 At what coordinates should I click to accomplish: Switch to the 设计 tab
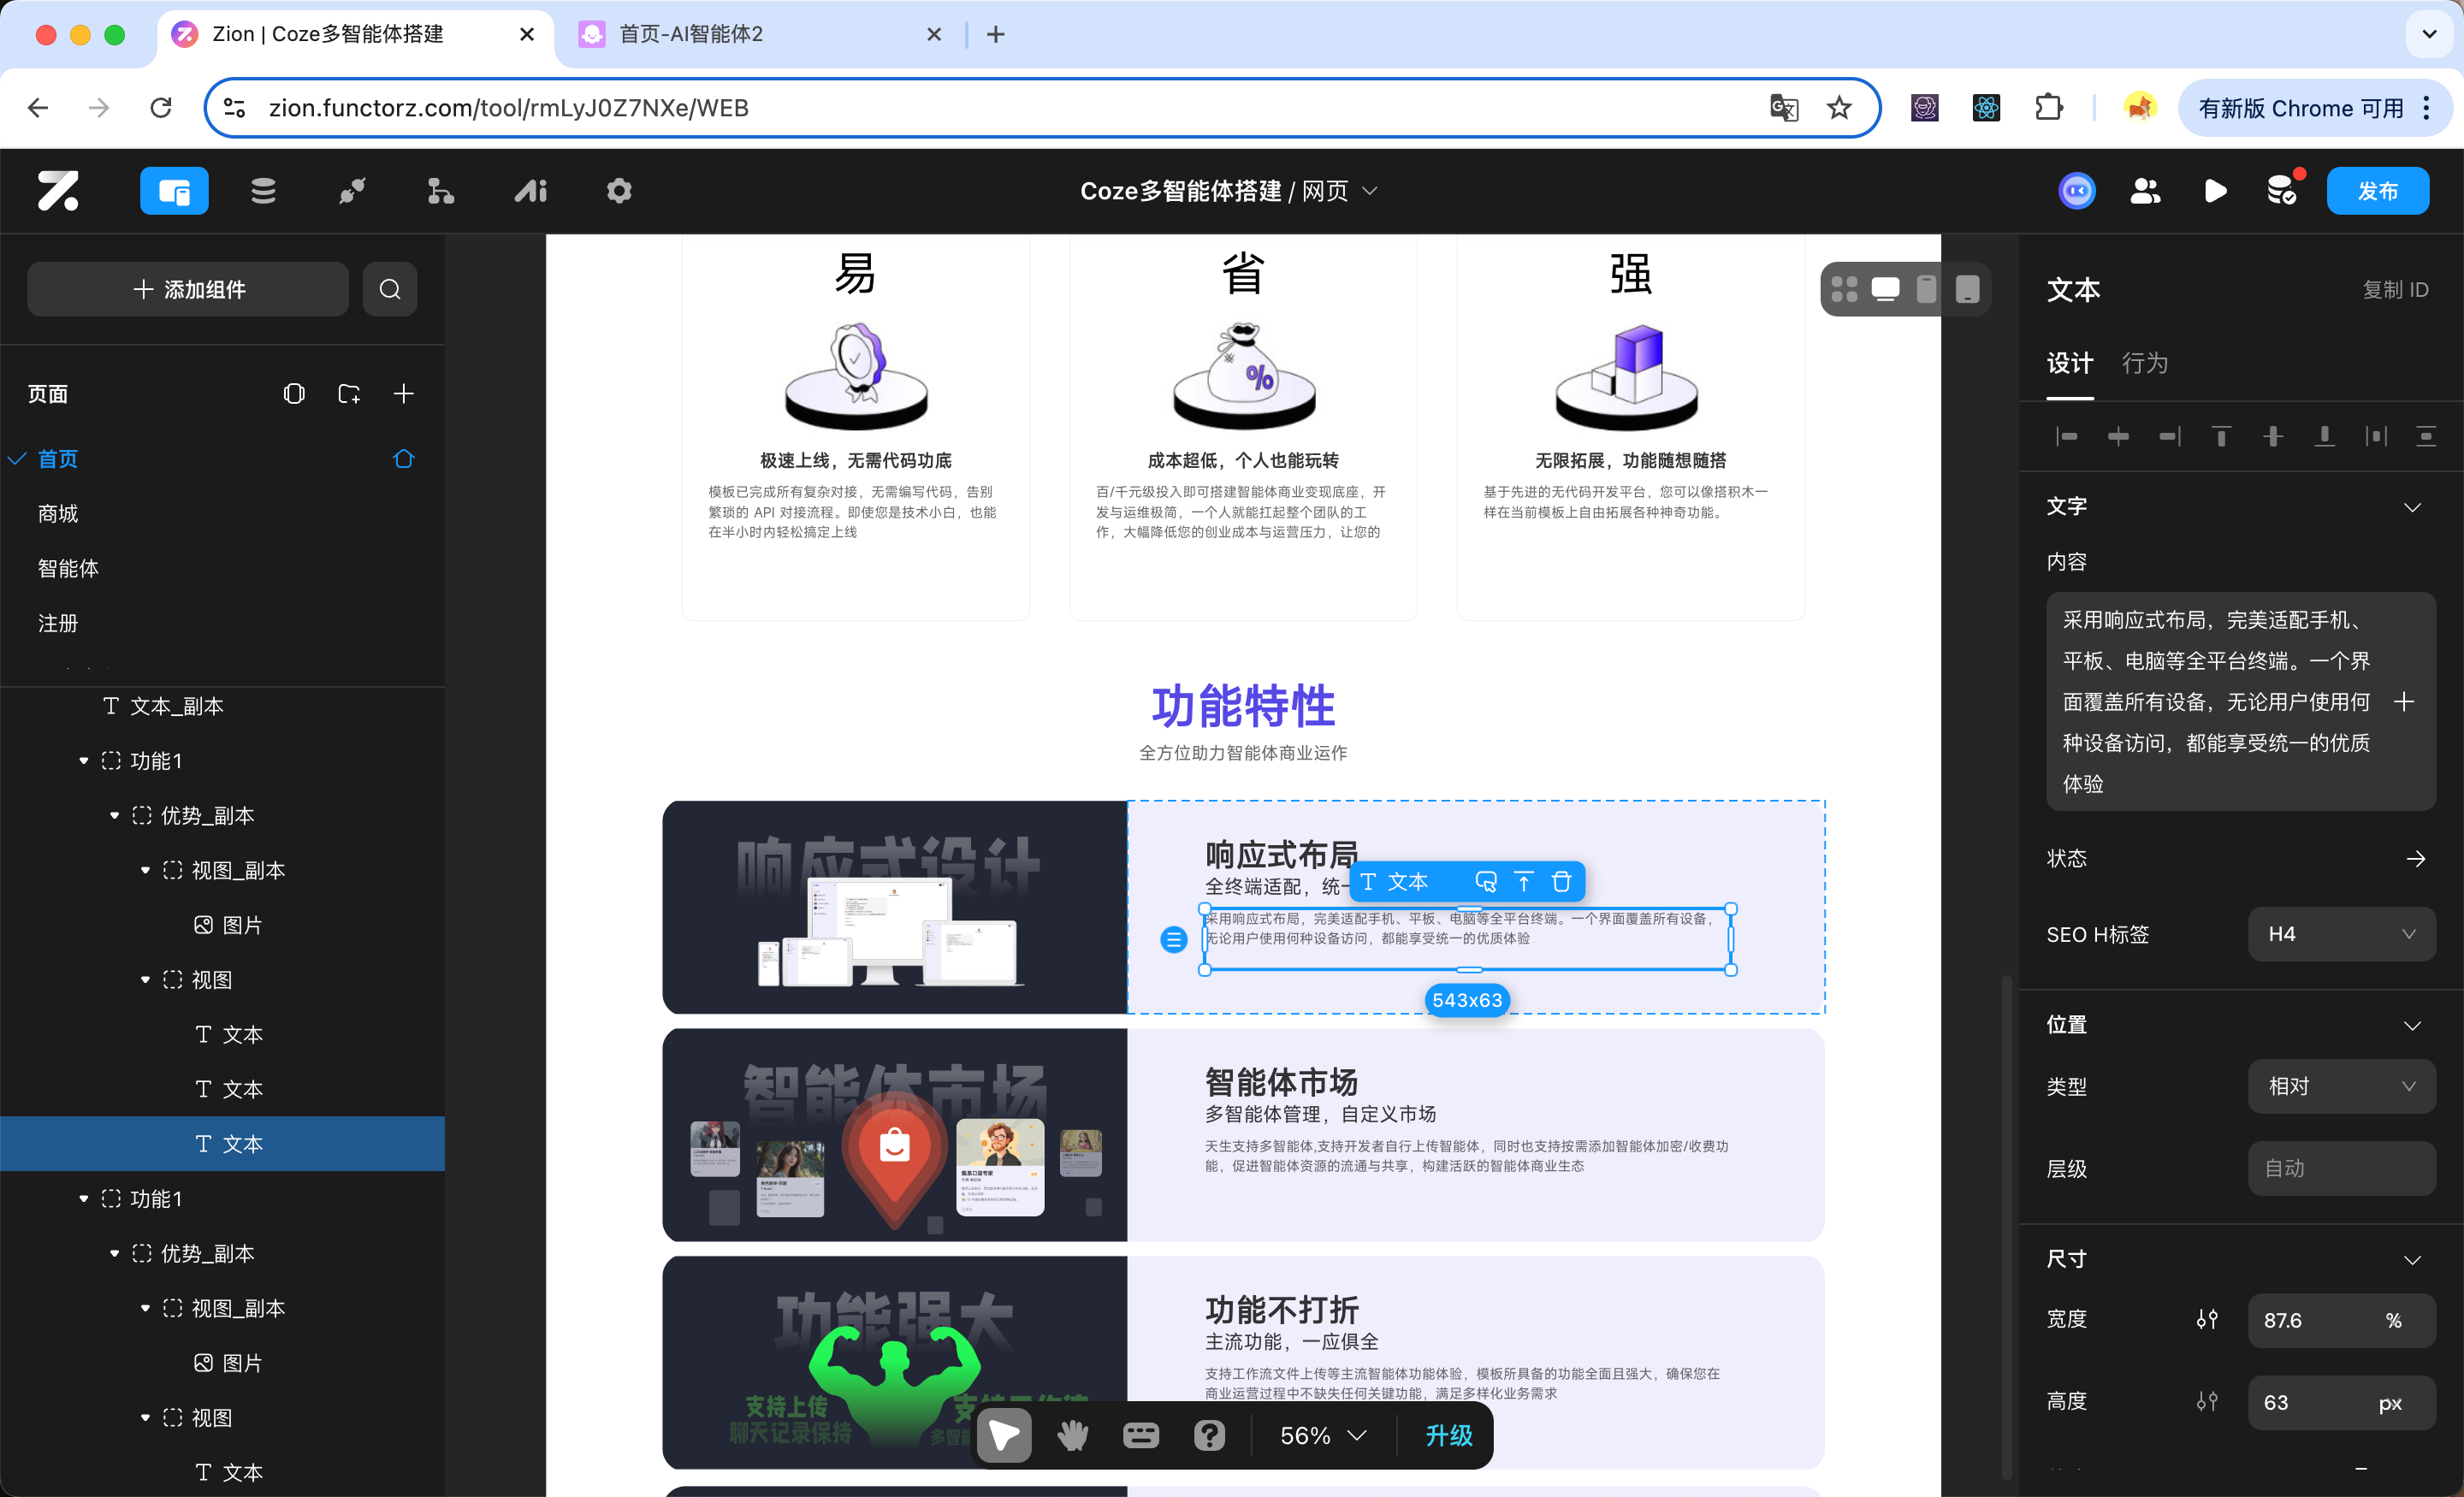(x=2069, y=363)
